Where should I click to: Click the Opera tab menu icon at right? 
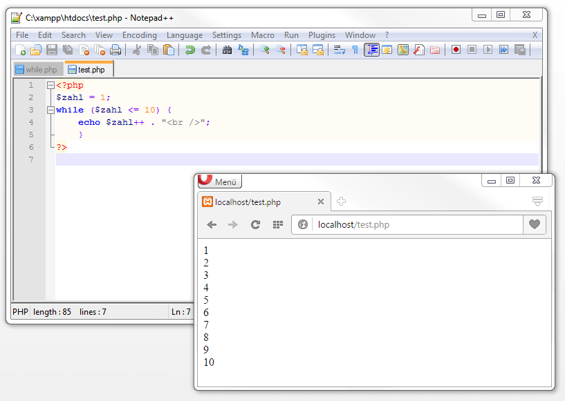537,201
